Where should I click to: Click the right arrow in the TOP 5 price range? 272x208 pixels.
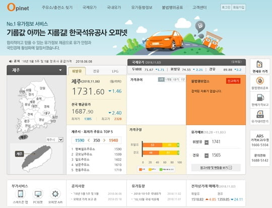pyautogui.click(x=104, y=140)
